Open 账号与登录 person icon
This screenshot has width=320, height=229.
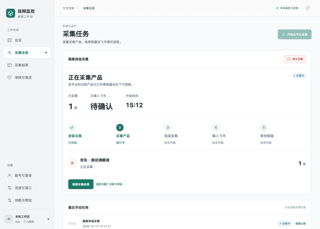[x=10, y=175]
